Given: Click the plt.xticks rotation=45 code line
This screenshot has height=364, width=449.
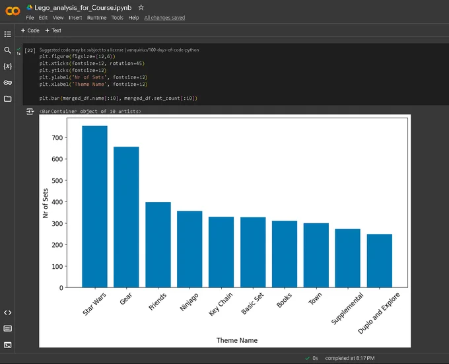Looking at the screenshot, I should [92, 63].
